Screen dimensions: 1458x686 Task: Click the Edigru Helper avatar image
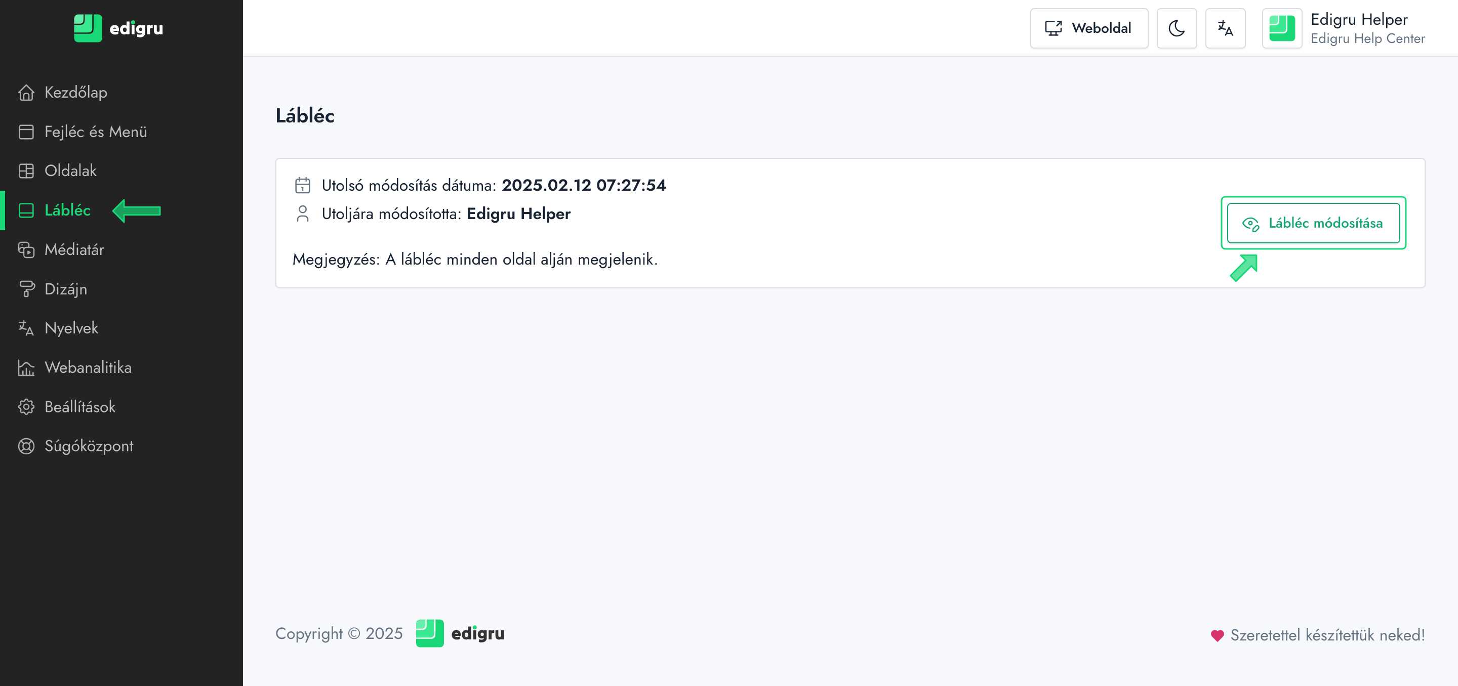1281,28
